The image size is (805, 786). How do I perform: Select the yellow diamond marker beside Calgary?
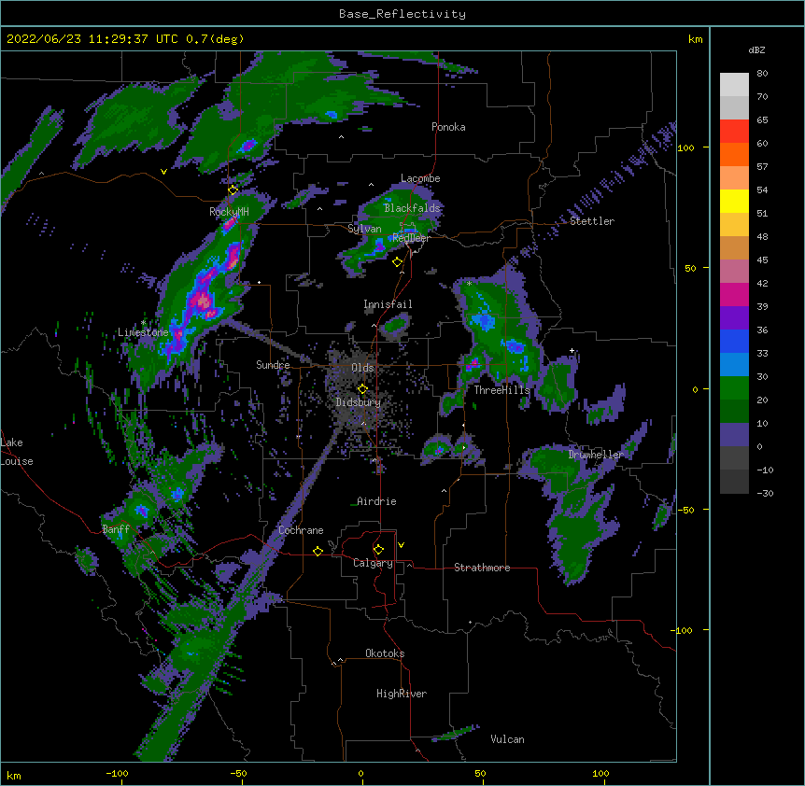(x=378, y=550)
